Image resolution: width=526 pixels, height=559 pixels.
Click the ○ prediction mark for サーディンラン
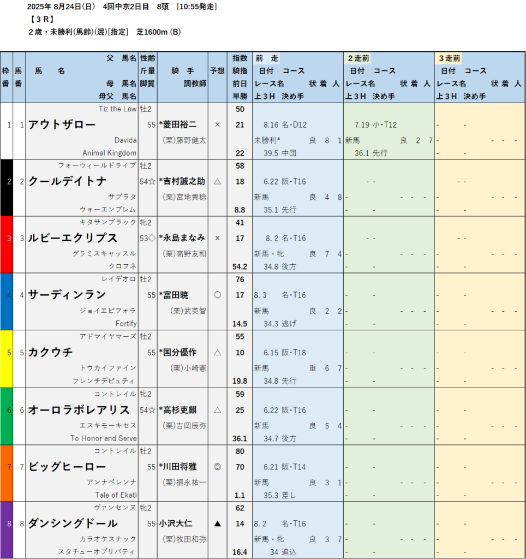[217, 295]
